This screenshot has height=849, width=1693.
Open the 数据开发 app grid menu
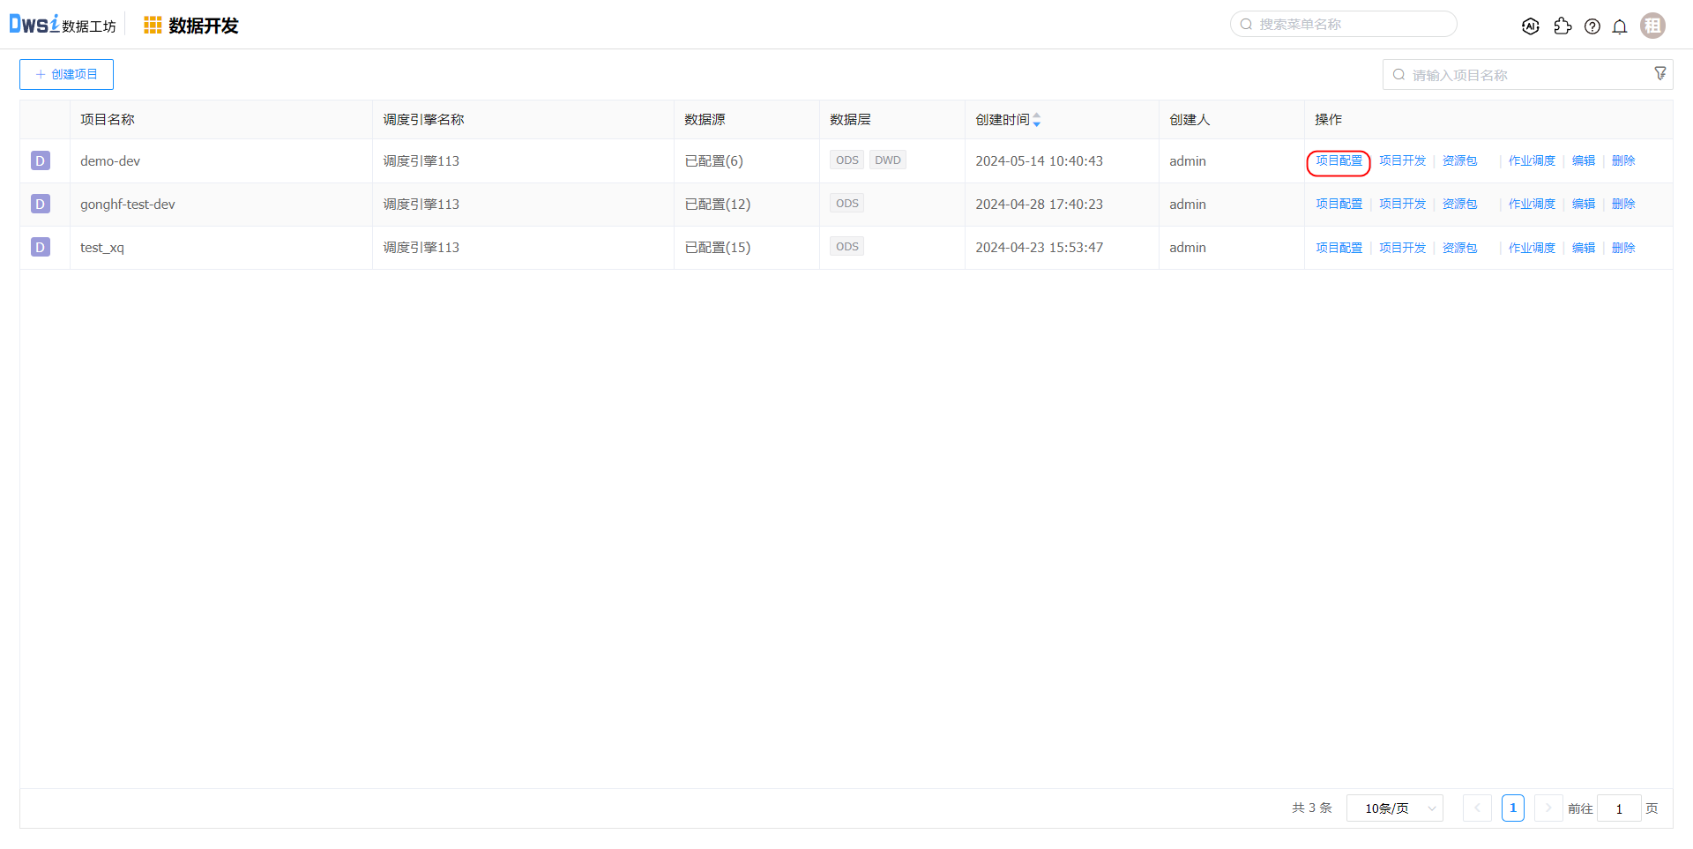pos(153,26)
